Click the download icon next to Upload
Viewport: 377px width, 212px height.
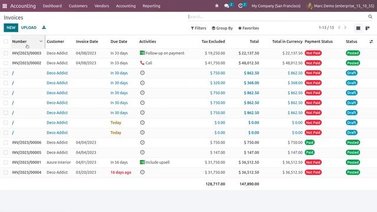coord(44,28)
